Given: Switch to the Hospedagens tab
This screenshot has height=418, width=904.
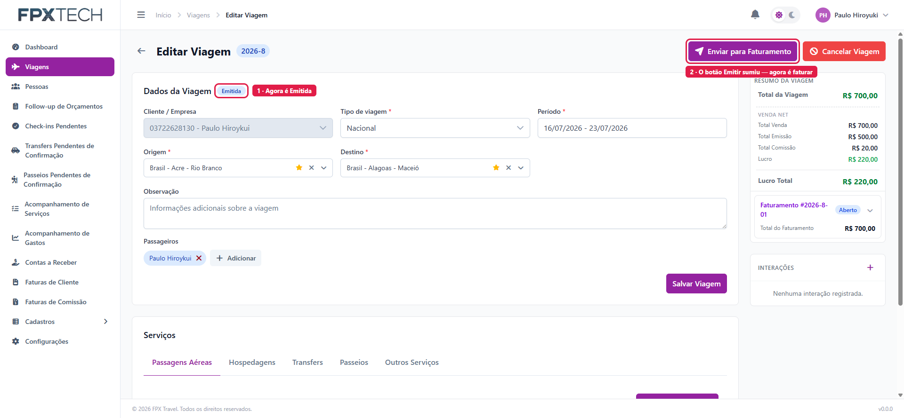Looking at the screenshot, I should pyautogui.click(x=252, y=363).
